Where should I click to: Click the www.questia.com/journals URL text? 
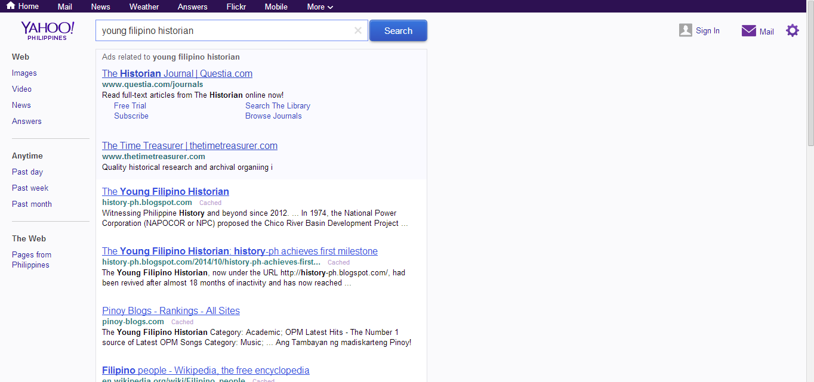pyautogui.click(x=152, y=84)
